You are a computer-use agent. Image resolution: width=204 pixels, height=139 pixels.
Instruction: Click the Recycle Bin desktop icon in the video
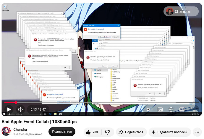(x=6, y=8)
